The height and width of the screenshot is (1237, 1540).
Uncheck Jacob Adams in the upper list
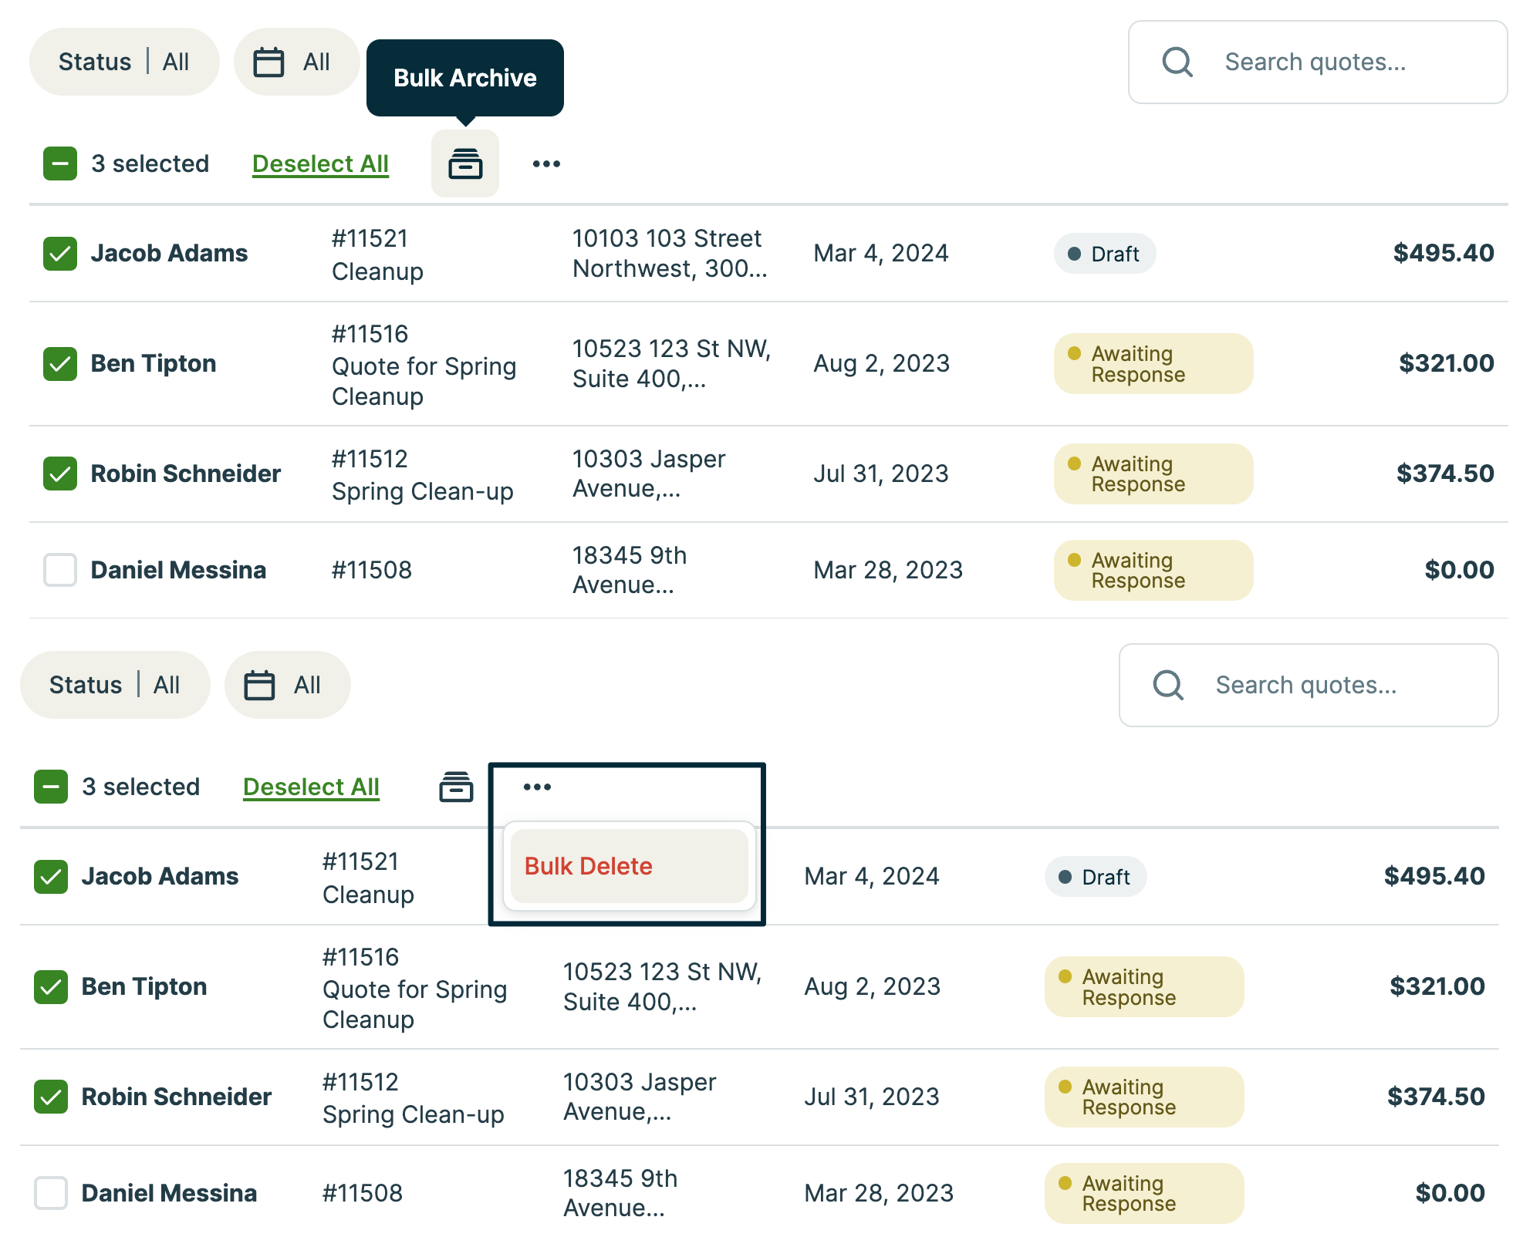60,254
